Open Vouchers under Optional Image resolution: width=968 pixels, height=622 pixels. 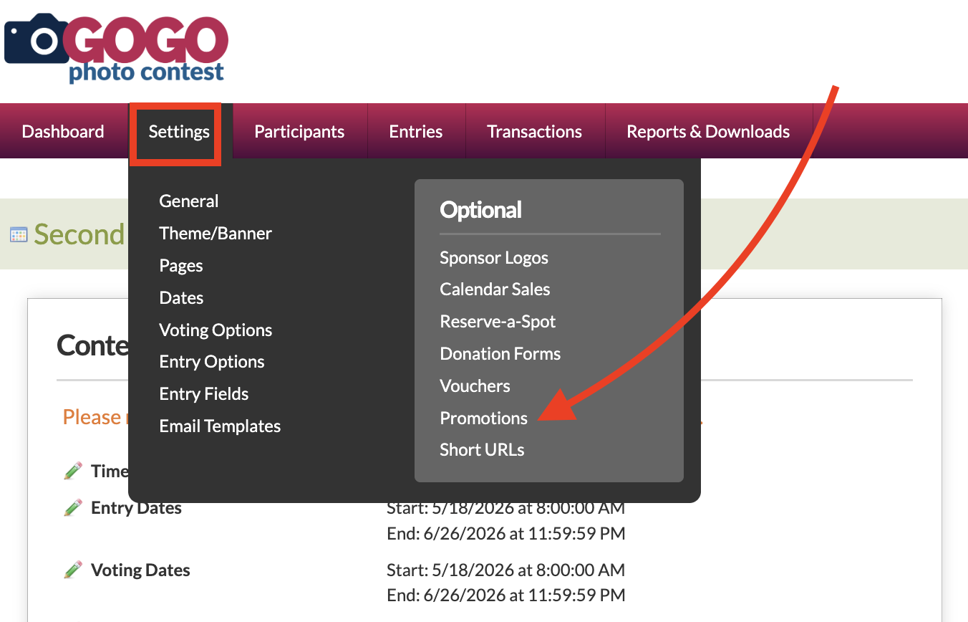[x=475, y=386]
